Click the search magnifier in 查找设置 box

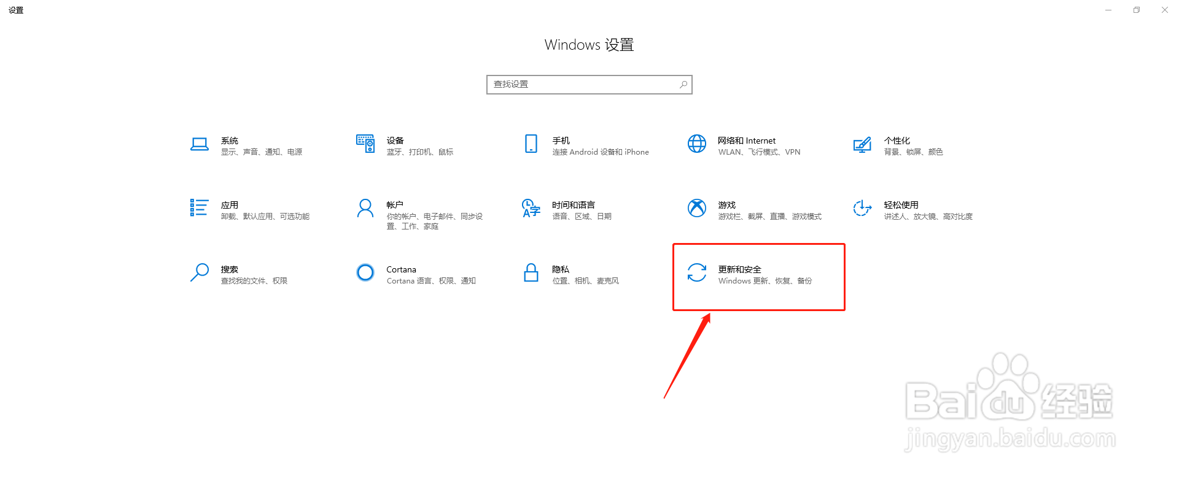click(x=683, y=85)
